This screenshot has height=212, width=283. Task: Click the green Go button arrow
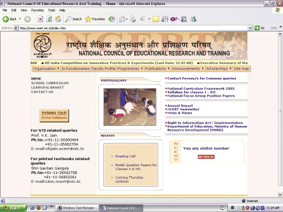pyautogui.click(x=257, y=28)
